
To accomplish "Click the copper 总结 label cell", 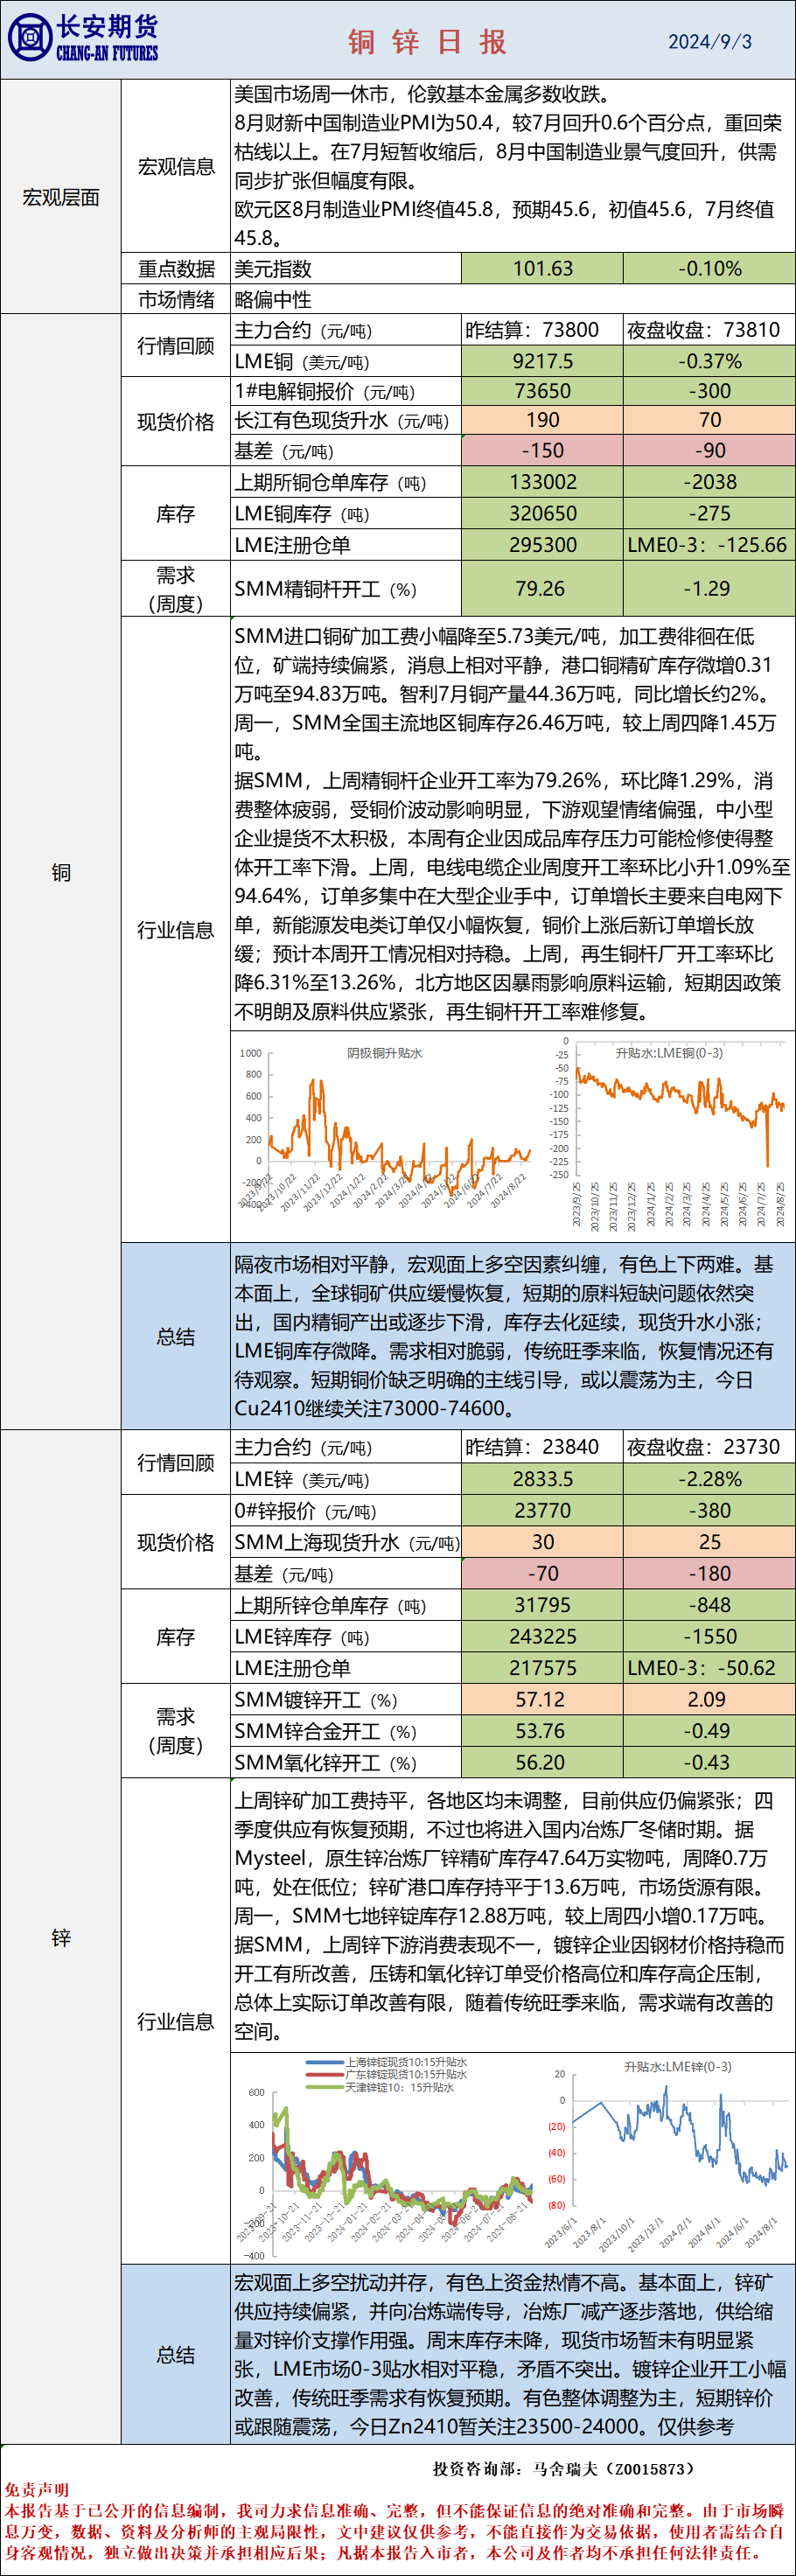I will click(176, 1336).
